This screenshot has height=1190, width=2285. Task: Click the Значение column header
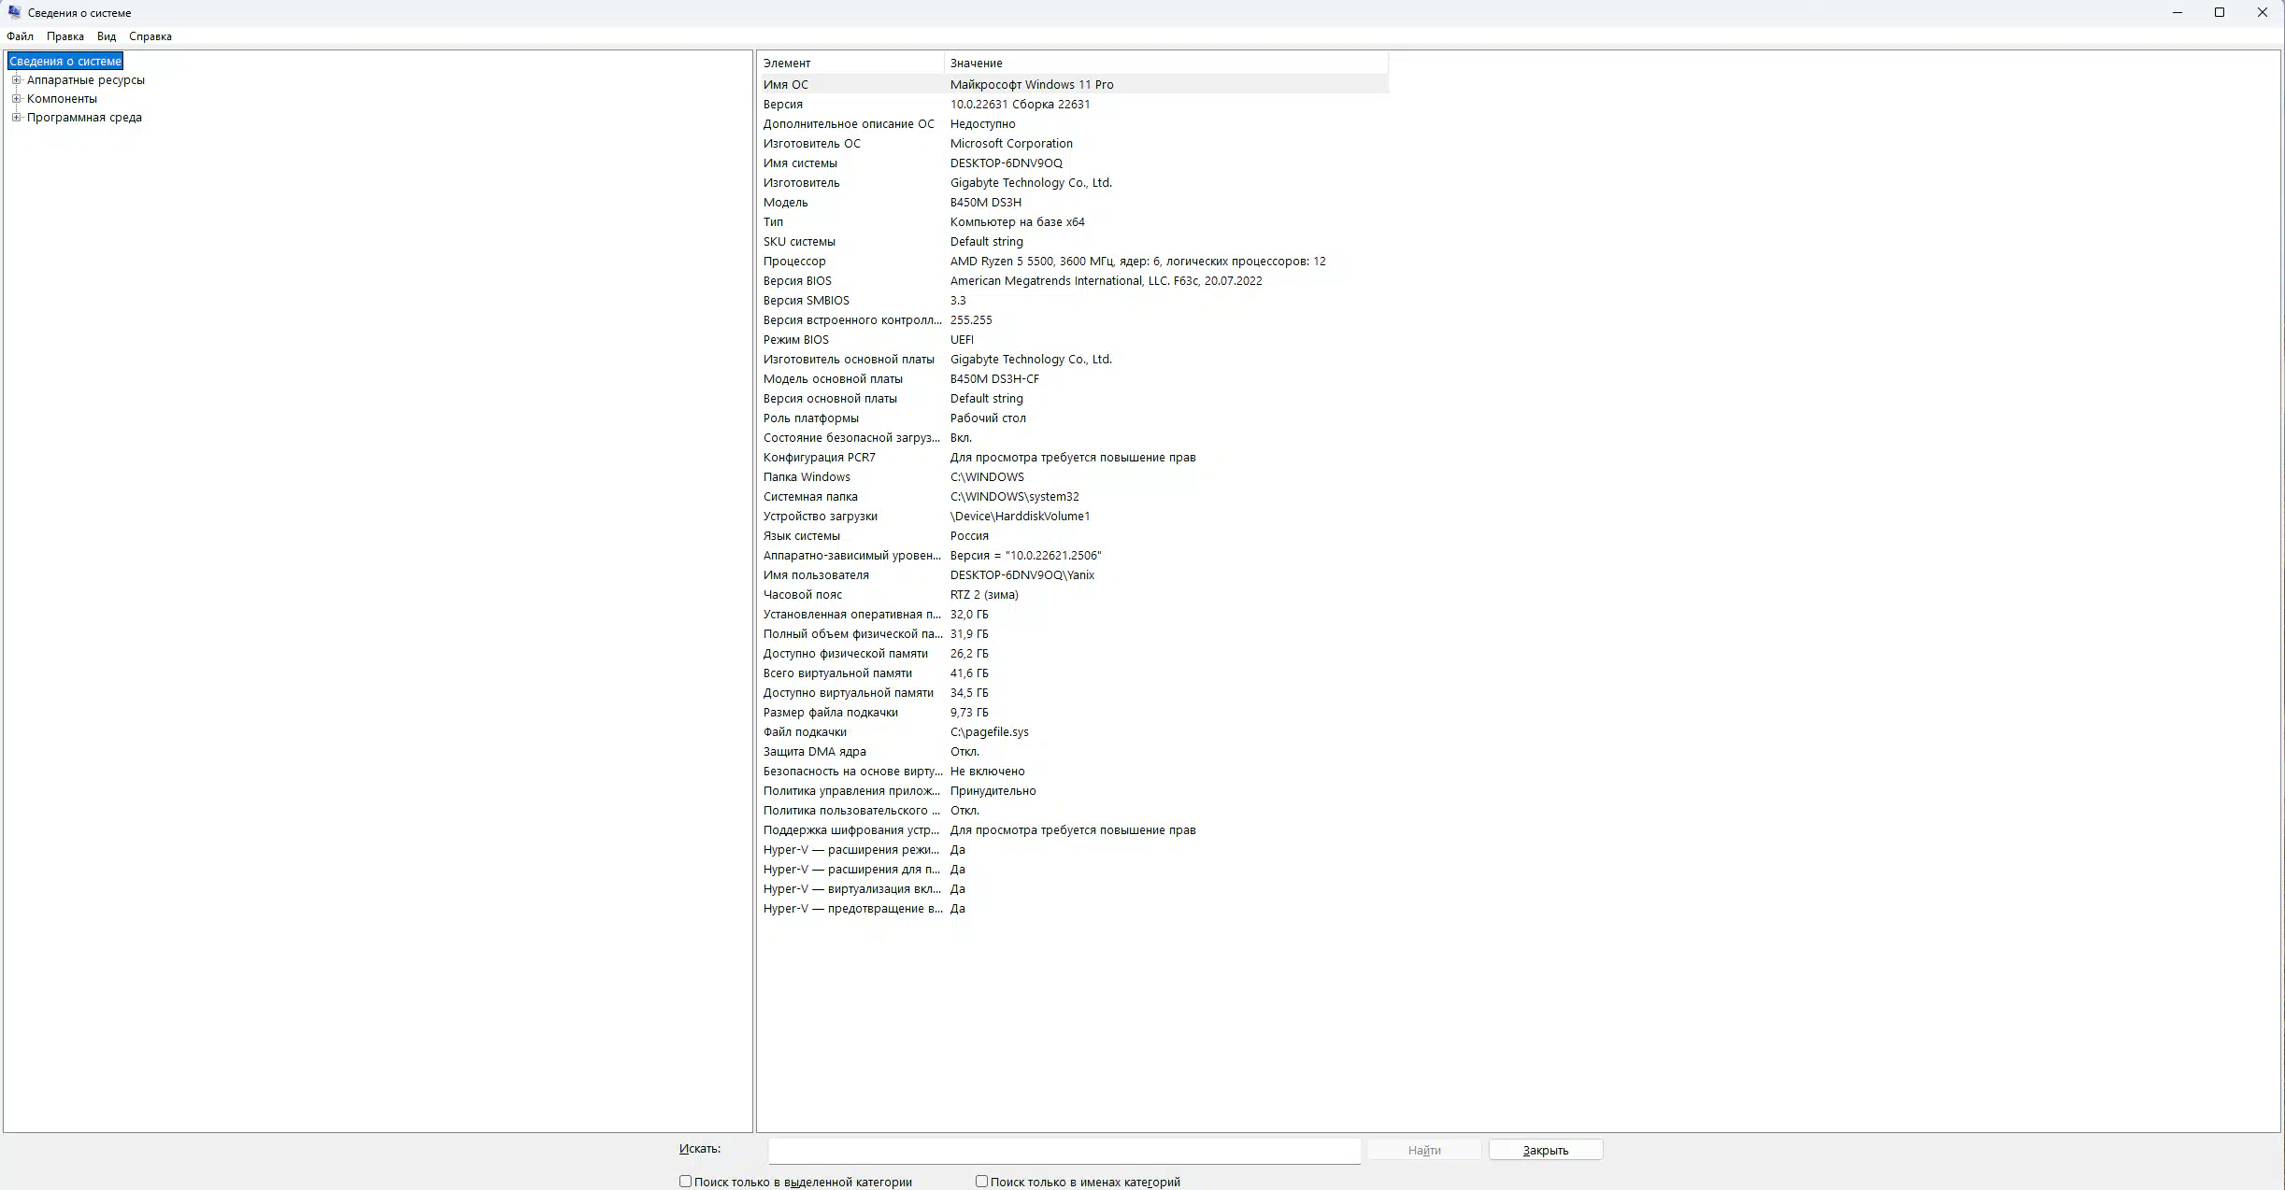1166,63
